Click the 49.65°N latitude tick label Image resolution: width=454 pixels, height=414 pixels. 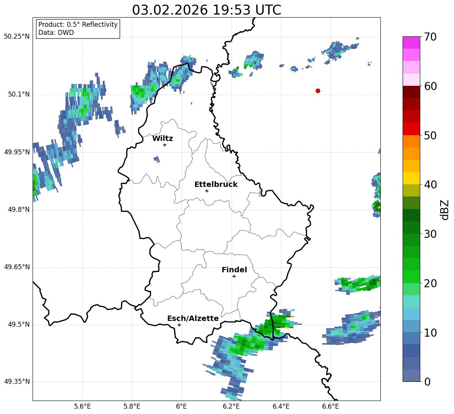point(17,267)
